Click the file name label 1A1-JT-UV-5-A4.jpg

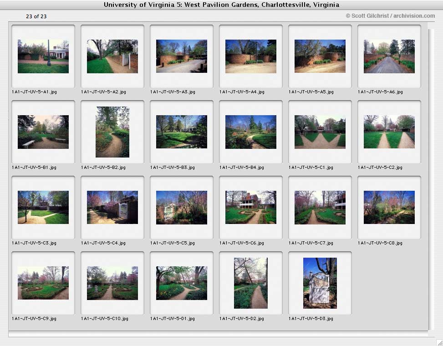[242, 92]
